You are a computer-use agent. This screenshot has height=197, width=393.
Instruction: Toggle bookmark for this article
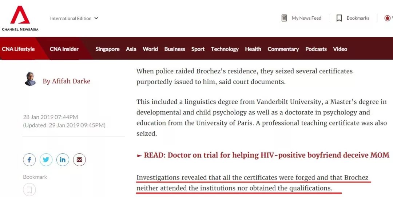tap(29, 189)
